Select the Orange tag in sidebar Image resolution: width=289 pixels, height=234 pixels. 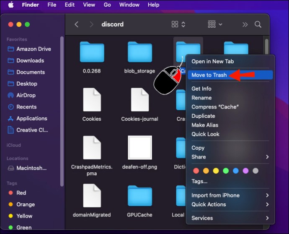click(22, 205)
